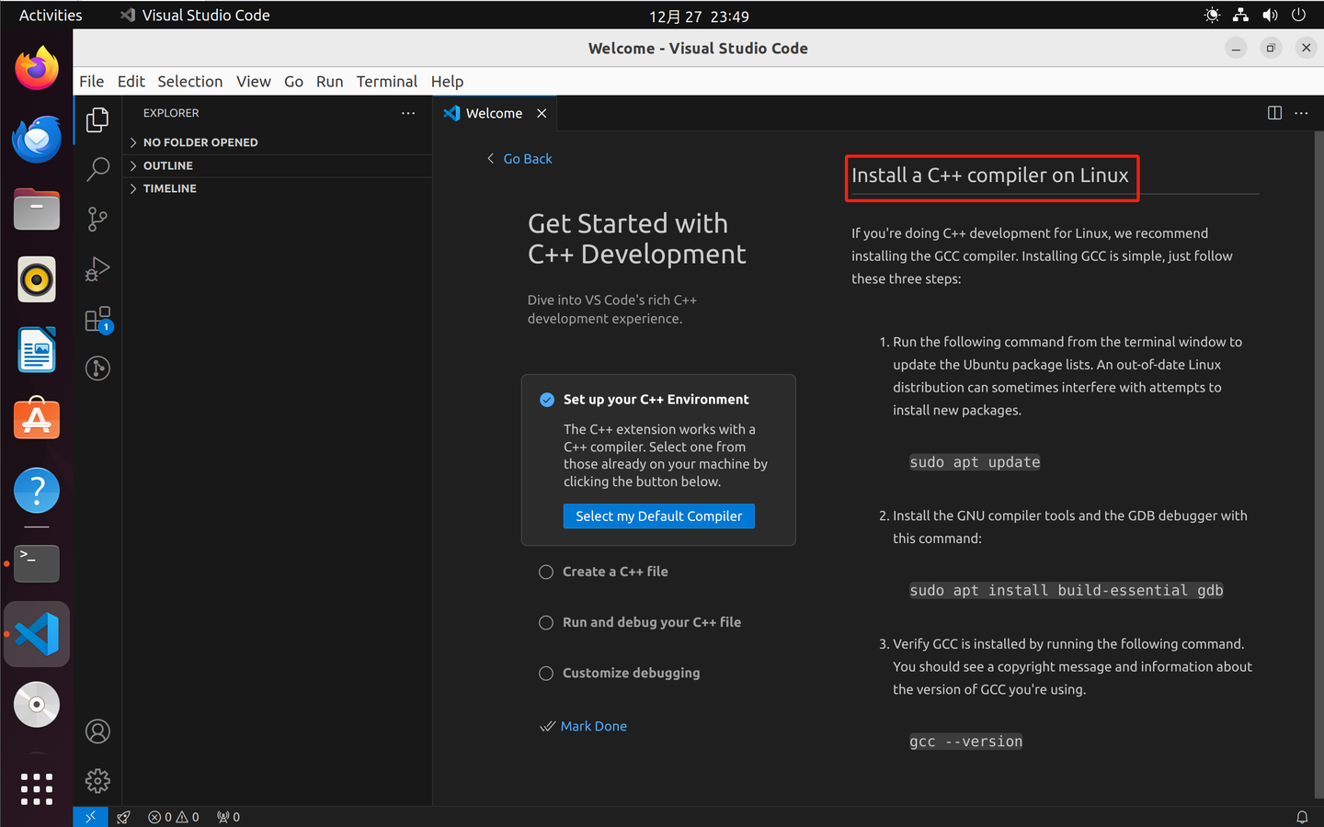1324x827 pixels.
Task: Open the Search view in the Activity Bar
Action: tap(97, 169)
